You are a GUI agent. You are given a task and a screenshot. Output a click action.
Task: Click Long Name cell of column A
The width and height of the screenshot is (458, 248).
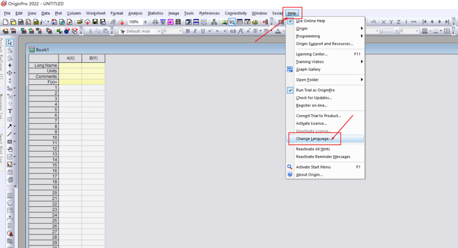click(x=70, y=65)
